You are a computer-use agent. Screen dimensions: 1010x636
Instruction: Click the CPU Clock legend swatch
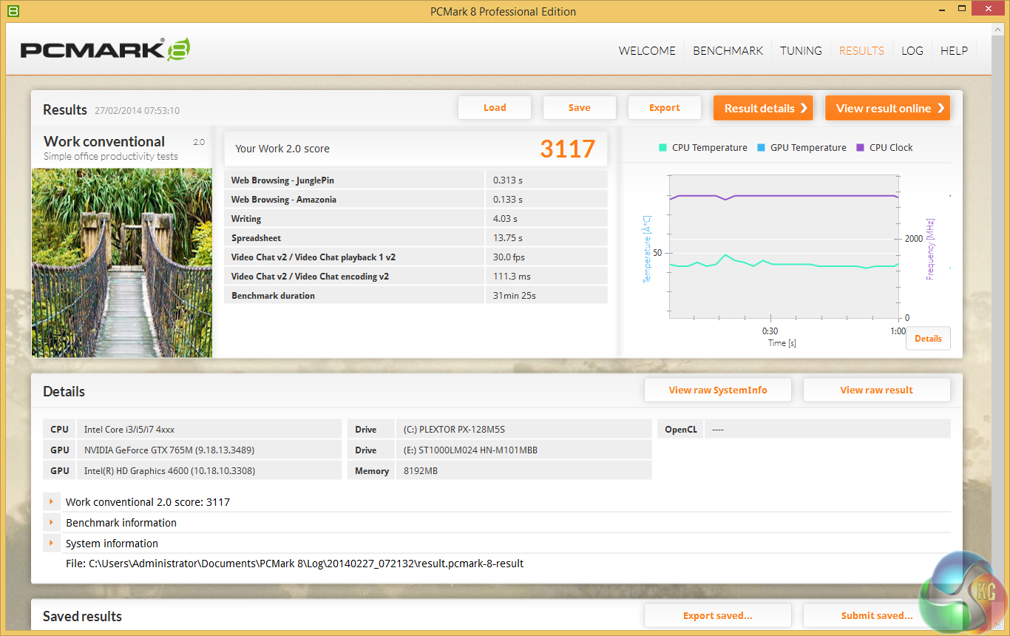pos(860,148)
